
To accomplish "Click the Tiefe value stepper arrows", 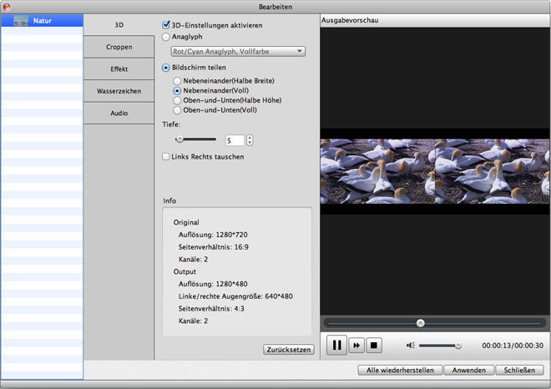I will [x=250, y=140].
